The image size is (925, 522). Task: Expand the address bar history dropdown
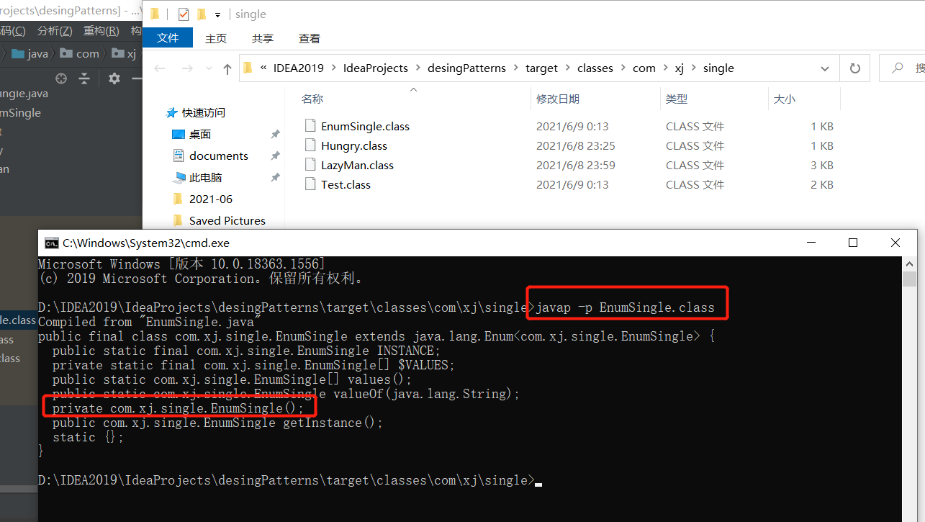click(825, 68)
